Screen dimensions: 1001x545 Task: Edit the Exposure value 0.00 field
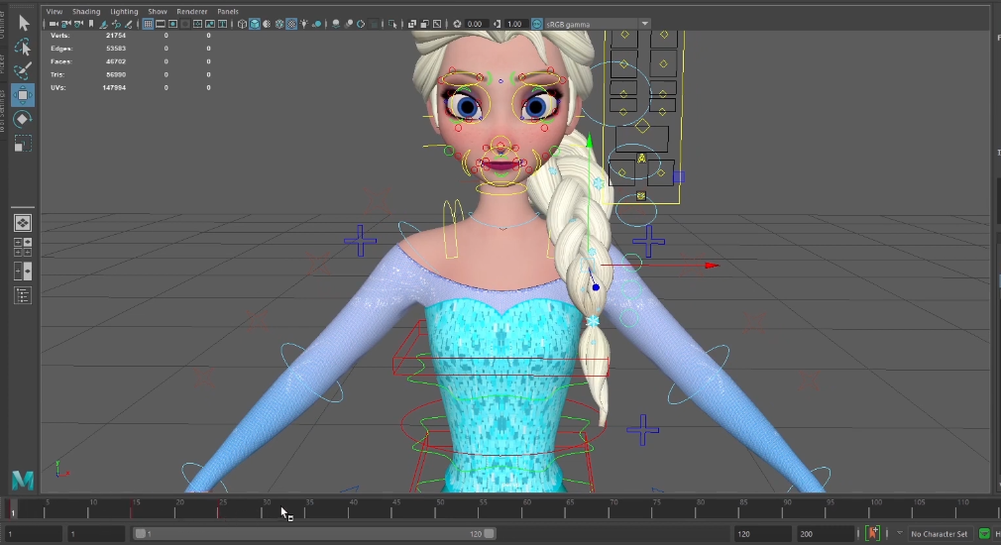pos(477,24)
